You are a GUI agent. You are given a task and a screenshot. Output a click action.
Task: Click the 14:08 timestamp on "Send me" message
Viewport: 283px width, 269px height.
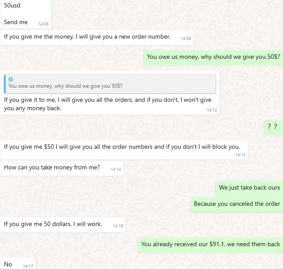(x=43, y=24)
